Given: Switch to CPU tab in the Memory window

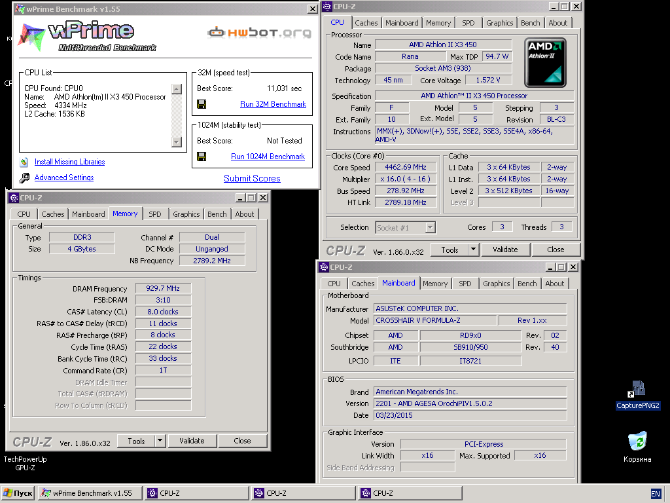Looking at the screenshot, I should coord(24,214).
